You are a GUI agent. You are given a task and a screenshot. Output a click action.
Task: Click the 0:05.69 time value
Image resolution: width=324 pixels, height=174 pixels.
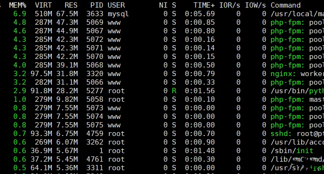click(200, 14)
